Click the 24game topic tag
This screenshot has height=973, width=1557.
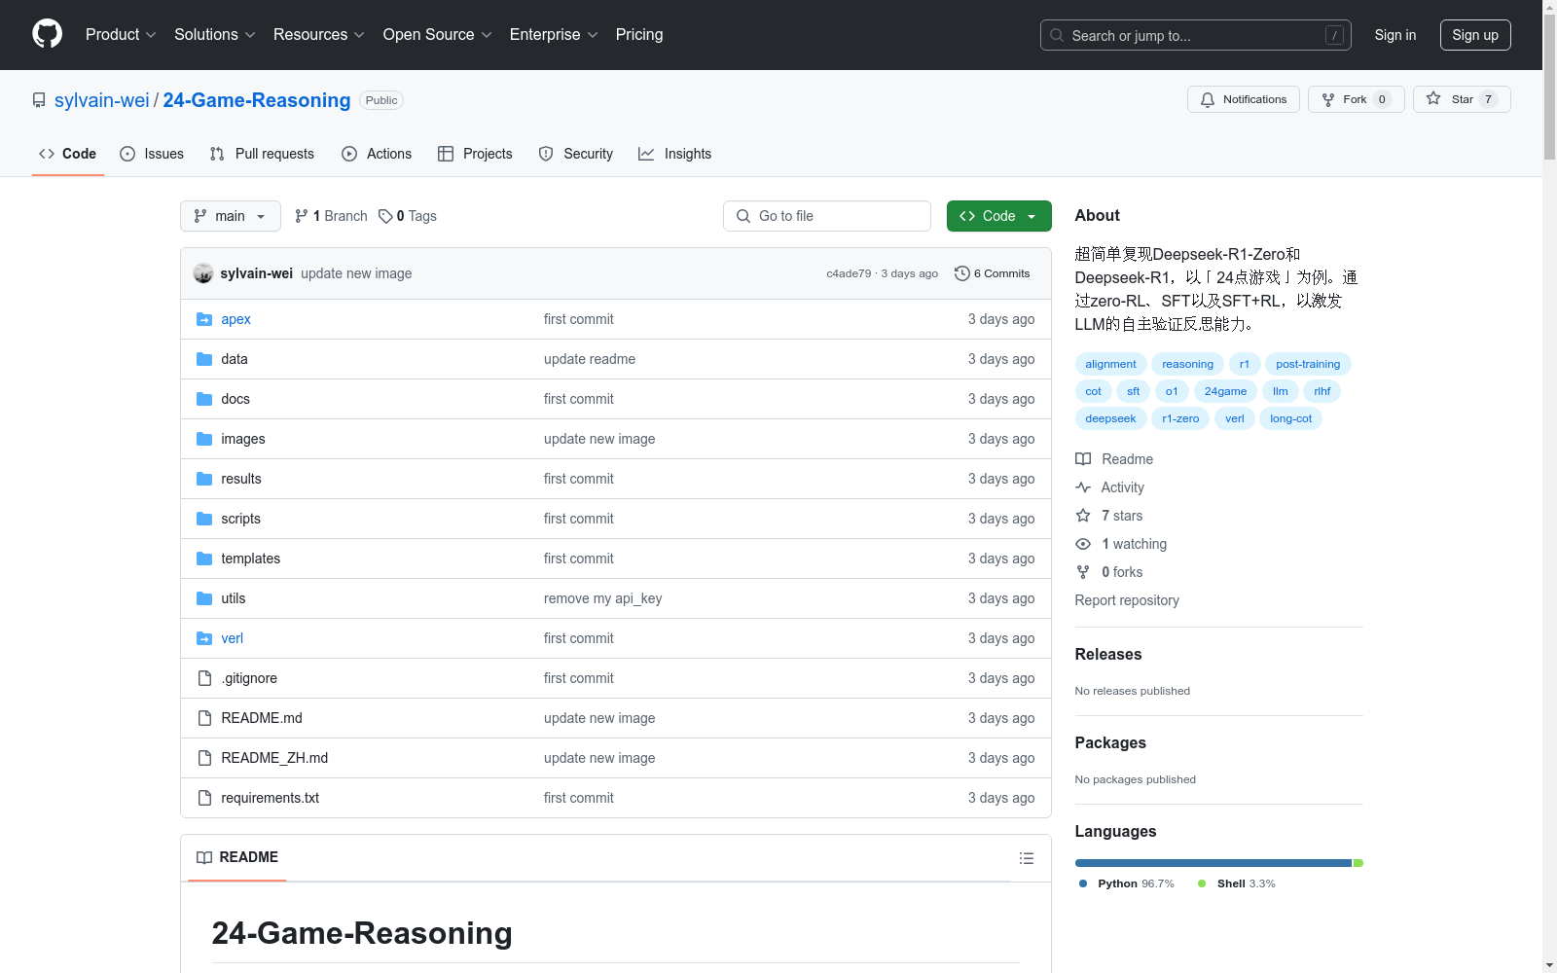(x=1226, y=391)
